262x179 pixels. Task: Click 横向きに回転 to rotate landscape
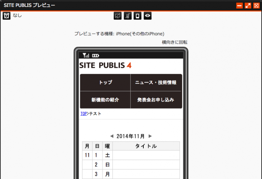(x=175, y=42)
